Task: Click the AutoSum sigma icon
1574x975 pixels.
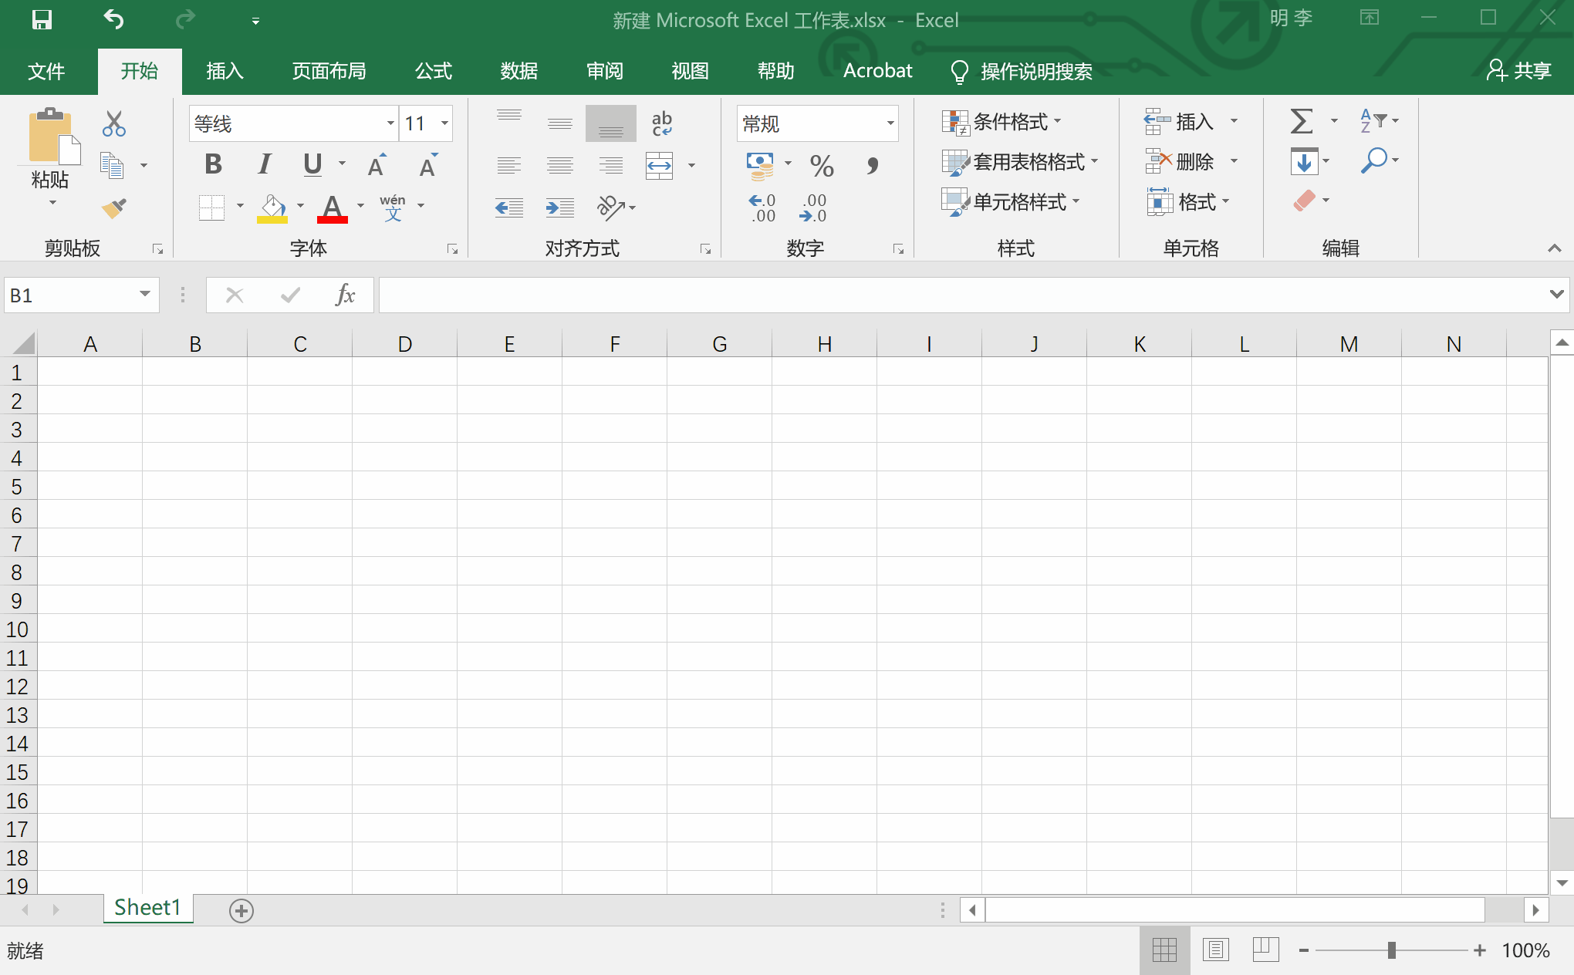Action: click(1301, 121)
